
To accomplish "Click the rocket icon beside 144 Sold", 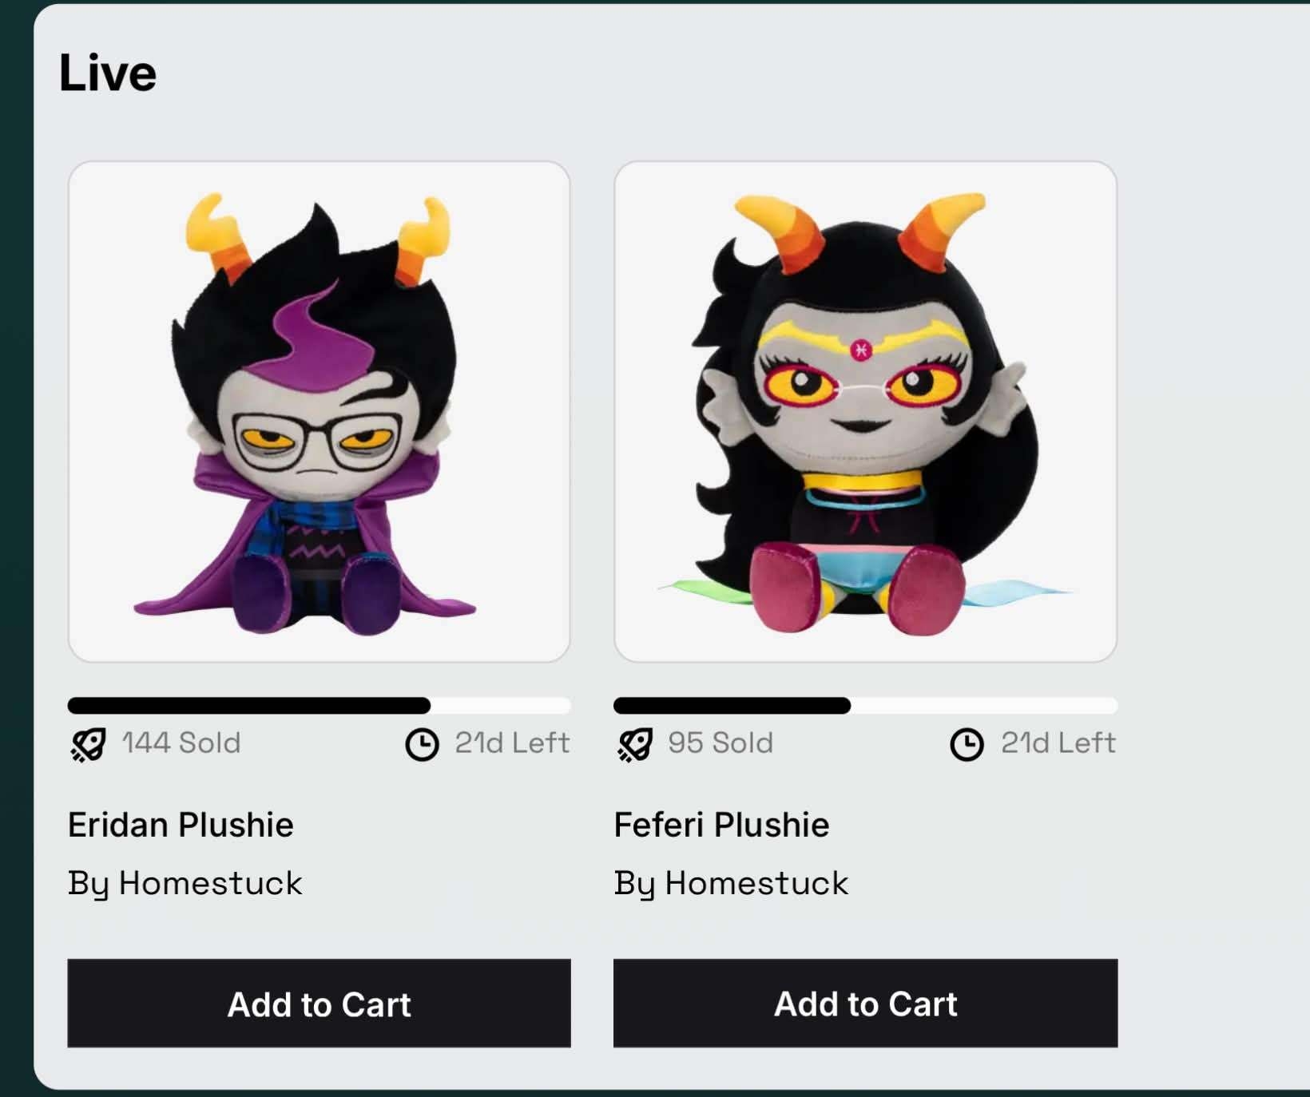I will (x=88, y=744).
